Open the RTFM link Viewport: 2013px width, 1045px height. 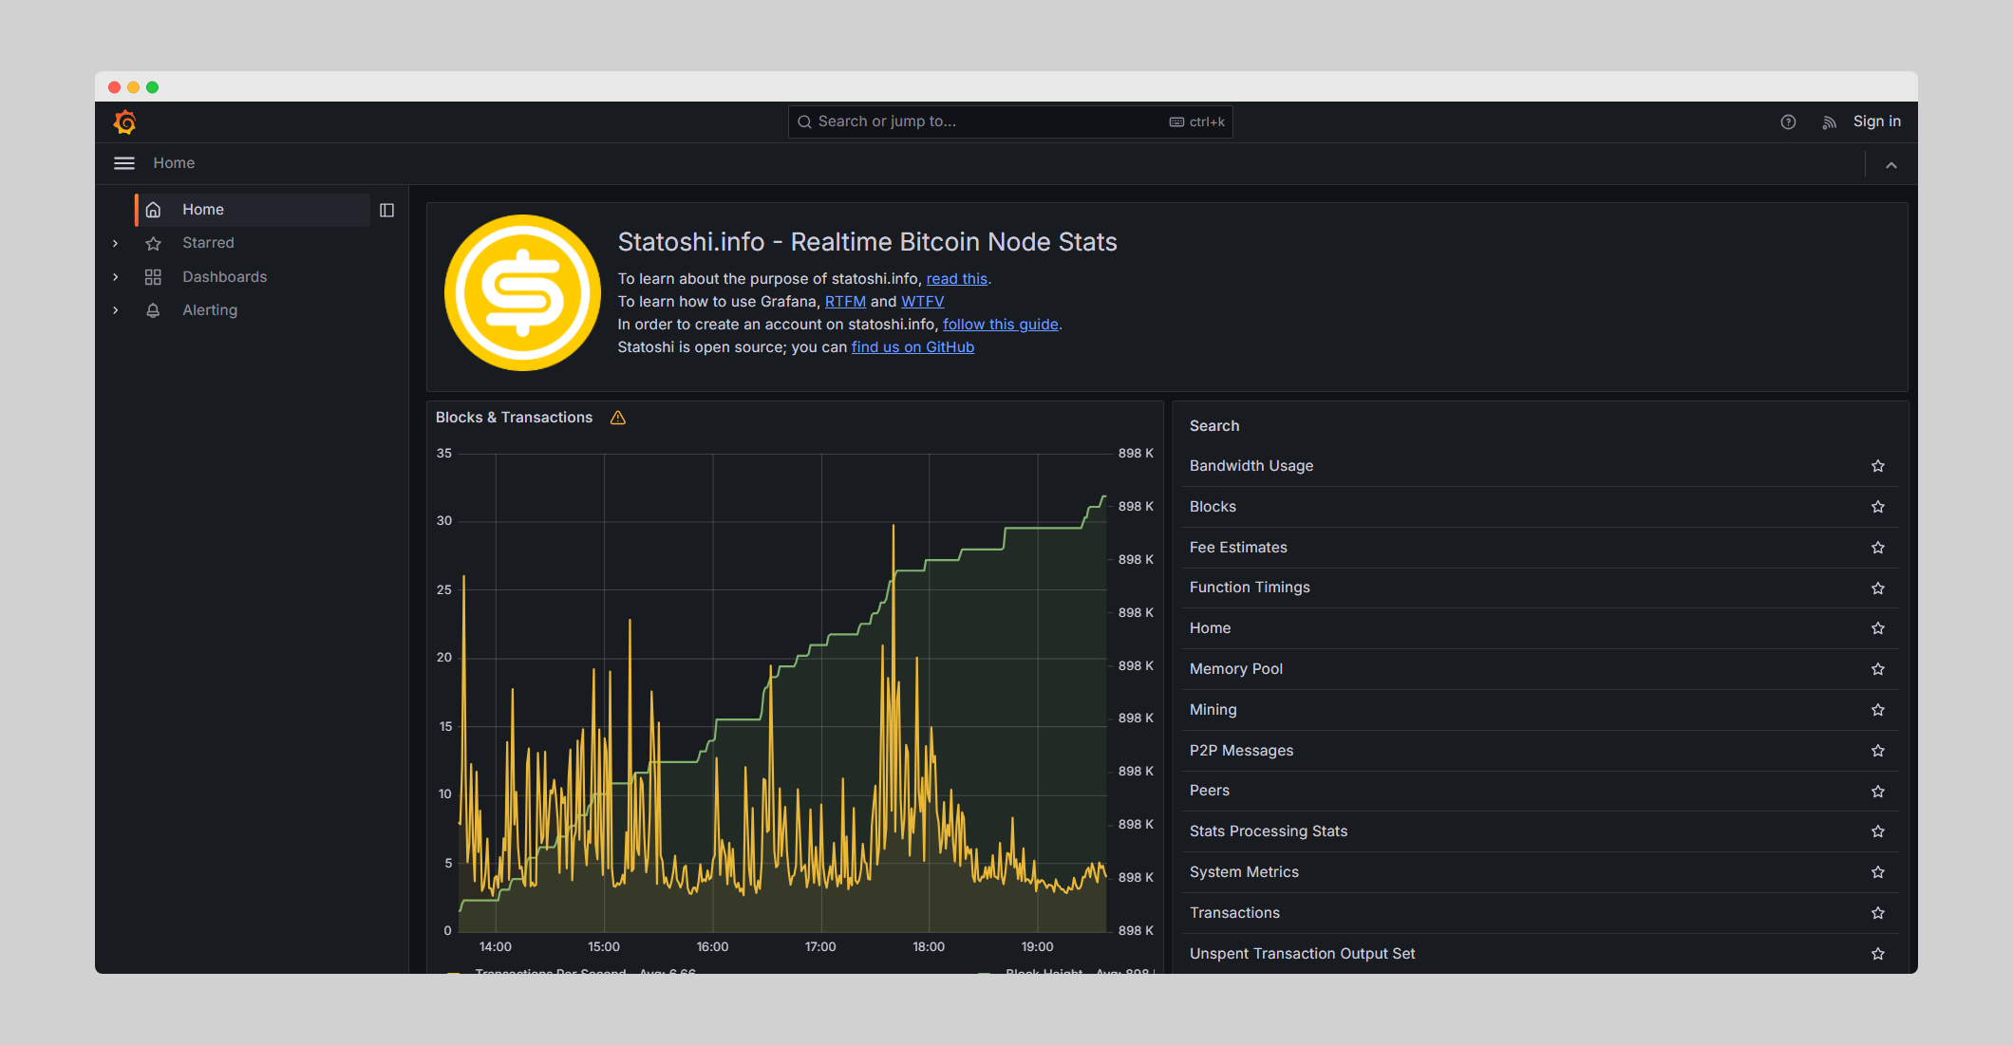pyautogui.click(x=845, y=302)
